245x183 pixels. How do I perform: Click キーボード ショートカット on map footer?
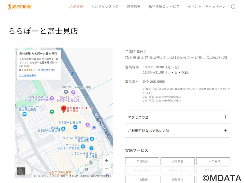tap(47, 176)
